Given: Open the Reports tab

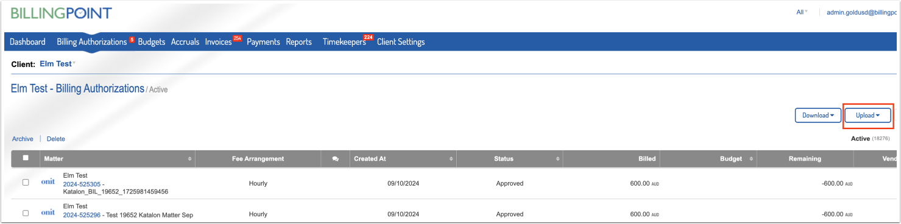Looking at the screenshot, I should click(299, 42).
